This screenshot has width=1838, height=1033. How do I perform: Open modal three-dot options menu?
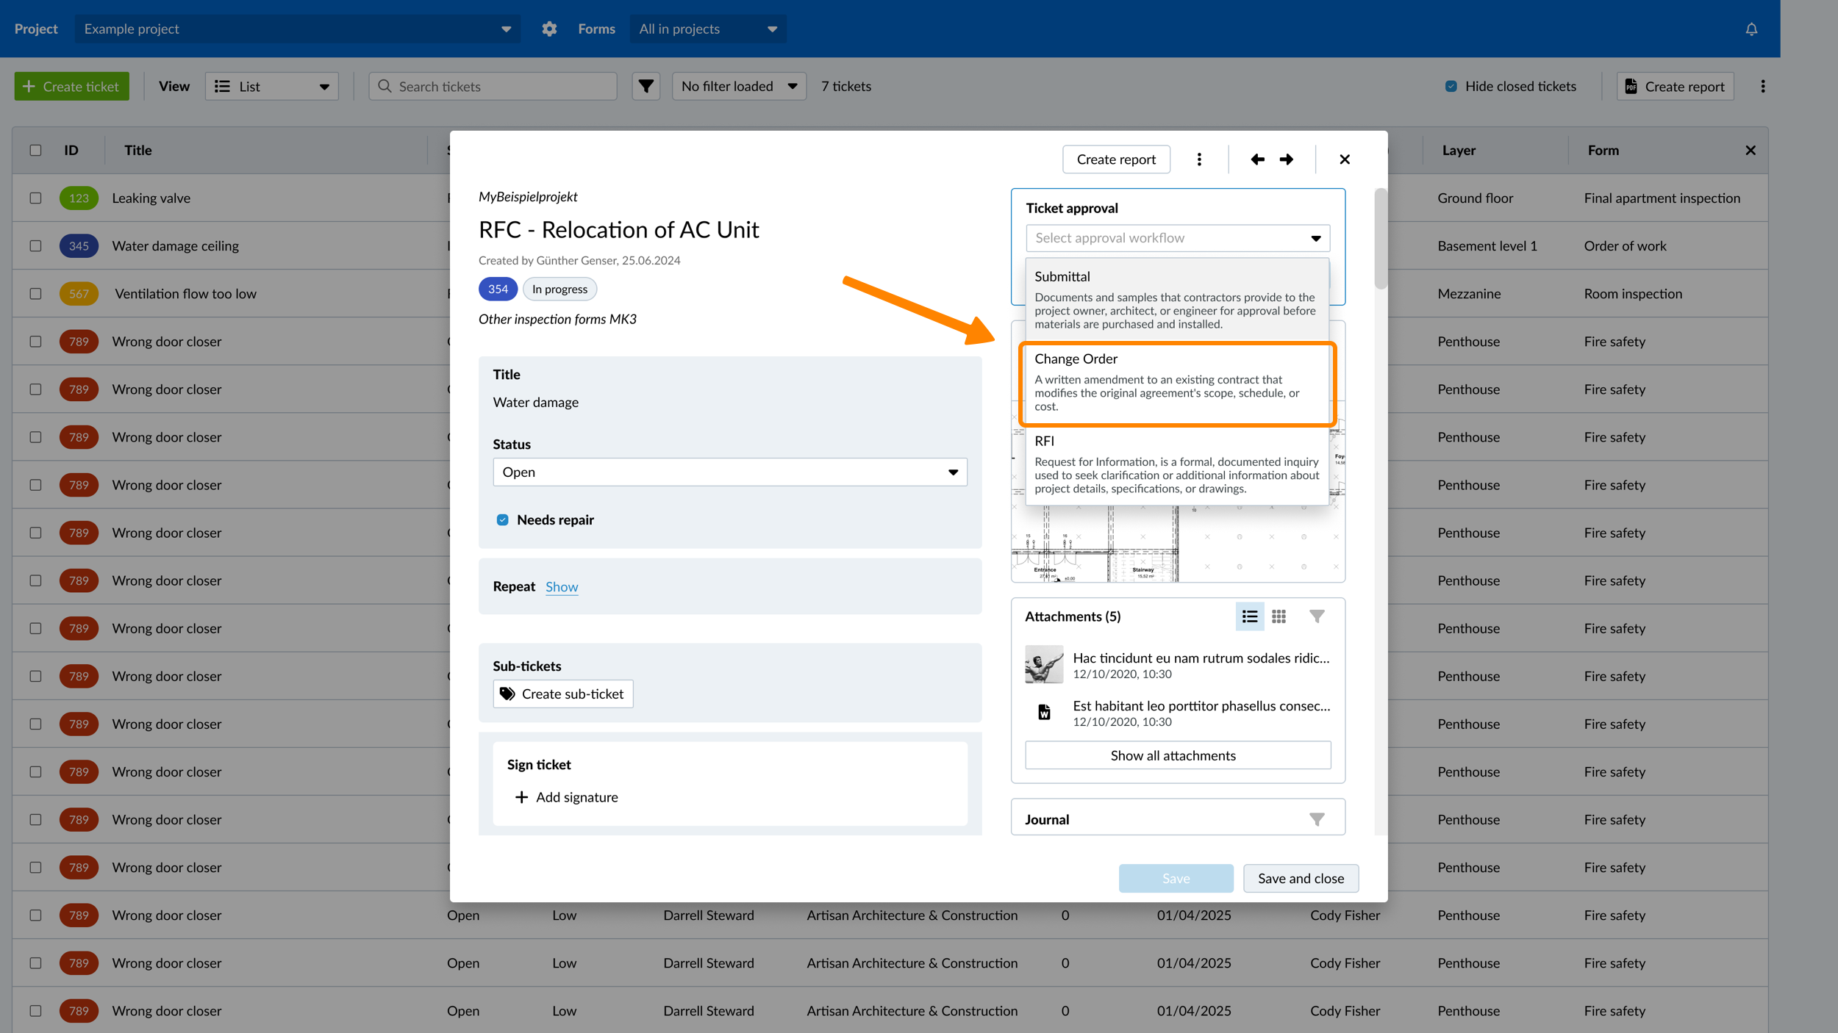tap(1199, 159)
